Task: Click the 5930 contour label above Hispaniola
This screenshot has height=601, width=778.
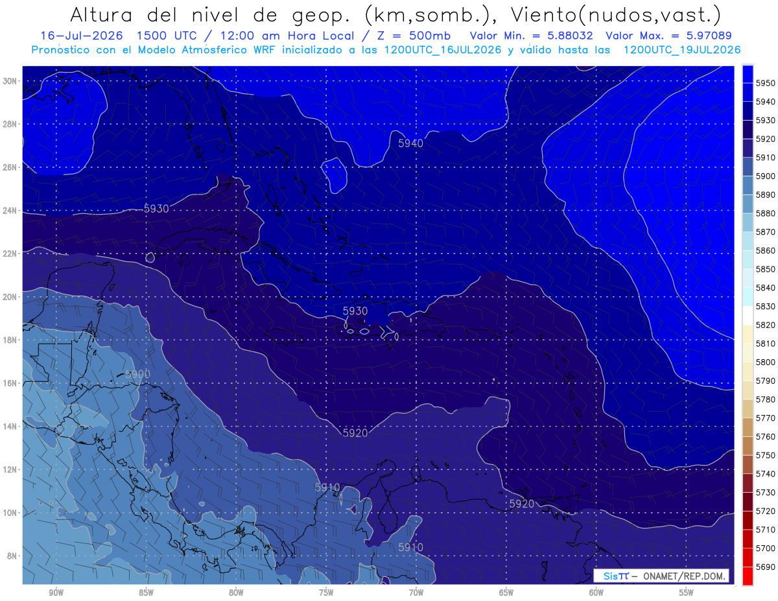Action: pyautogui.click(x=355, y=311)
